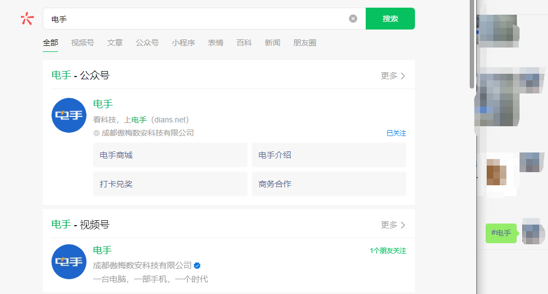Image resolution: width=548 pixels, height=294 pixels.
Task: Open the 电手 official account name link
Action: [x=103, y=104]
